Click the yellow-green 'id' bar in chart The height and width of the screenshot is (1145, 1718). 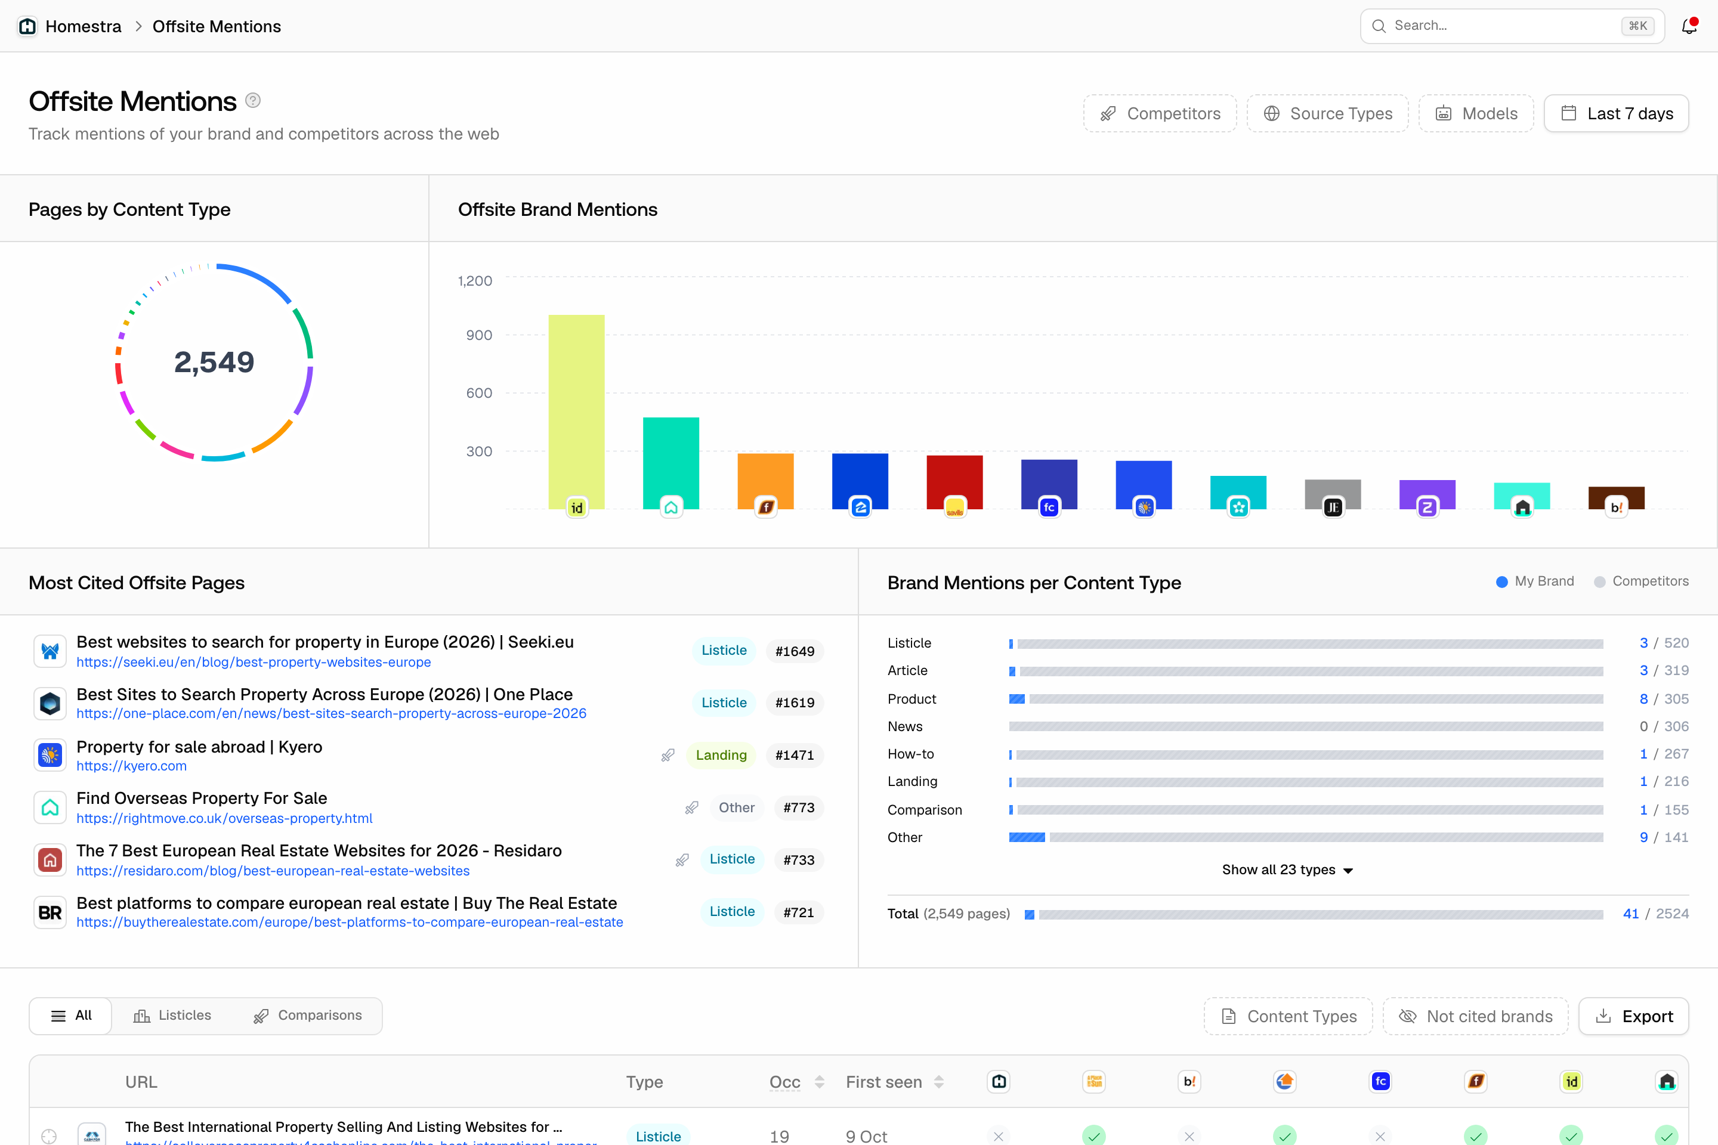576,412
